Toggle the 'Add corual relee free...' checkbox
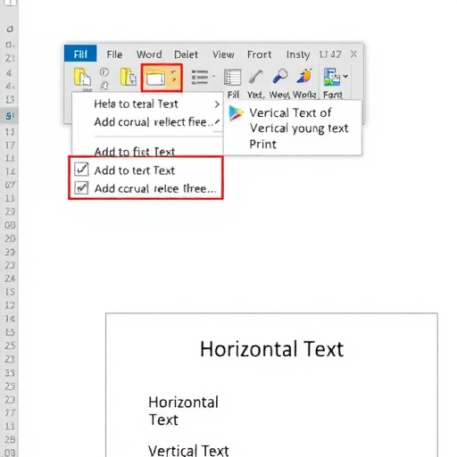457x457 pixels. [x=81, y=188]
